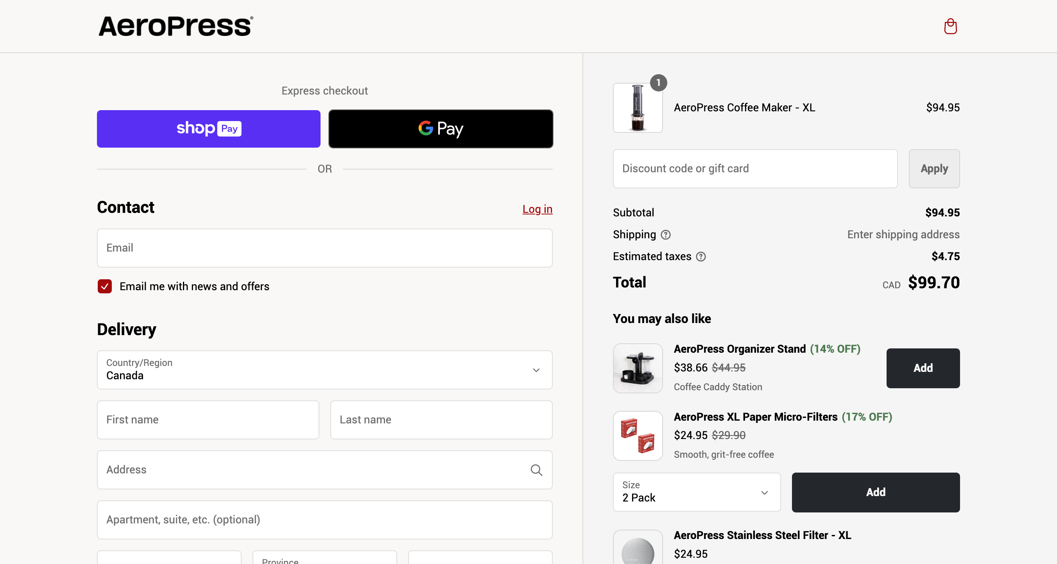Click the You may also like heading
The image size is (1057, 564).
(661, 318)
